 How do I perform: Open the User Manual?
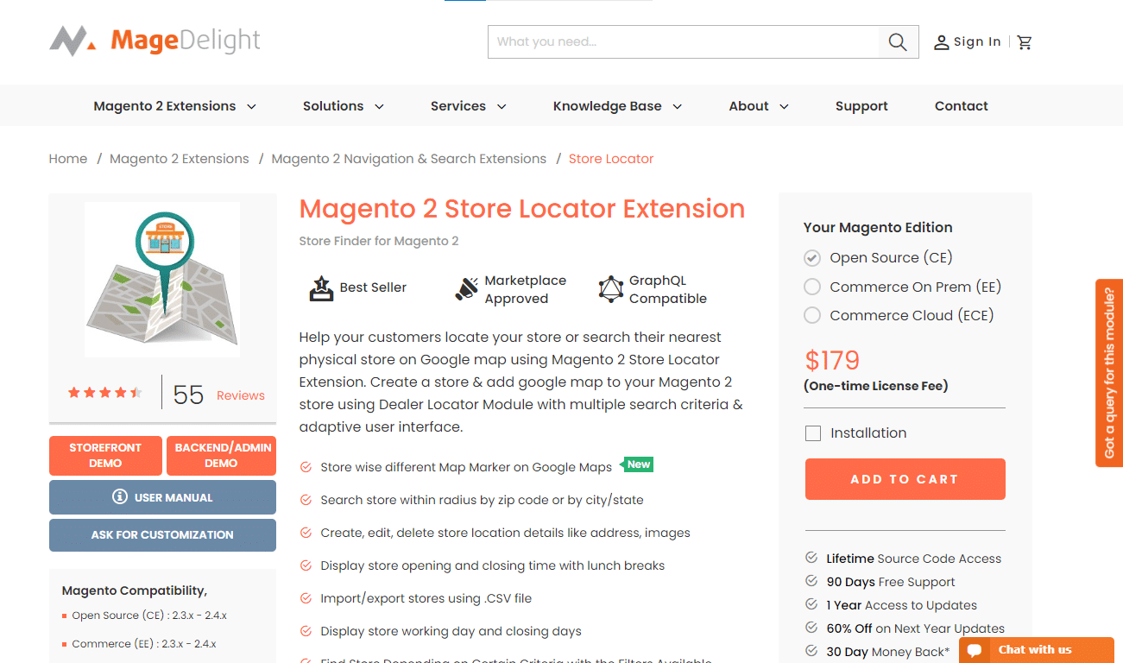162,497
